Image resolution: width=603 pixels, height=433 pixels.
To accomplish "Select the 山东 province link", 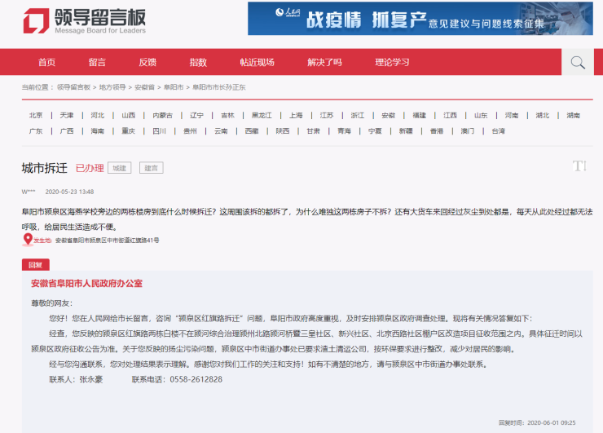I will point(481,115).
